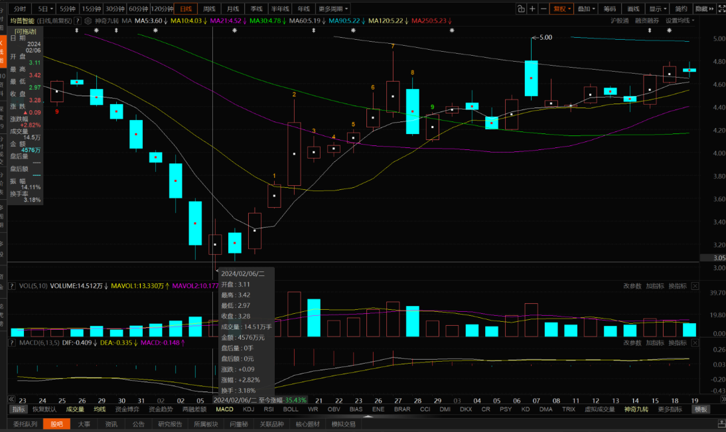Click the help question mark beside 均普智能

[79, 21]
